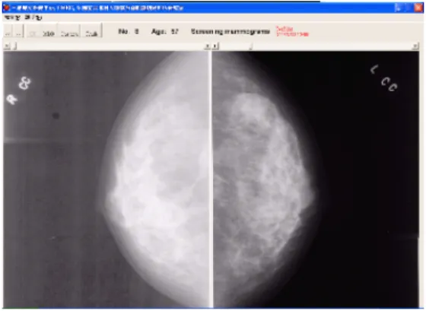Click the slider thumb above the L CC mammogram
426x311 pixels.
pyautogui.click(x=251, y=46)
